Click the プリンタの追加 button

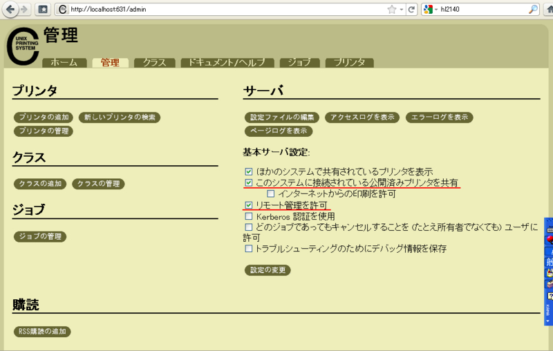(x=44, y=117)
